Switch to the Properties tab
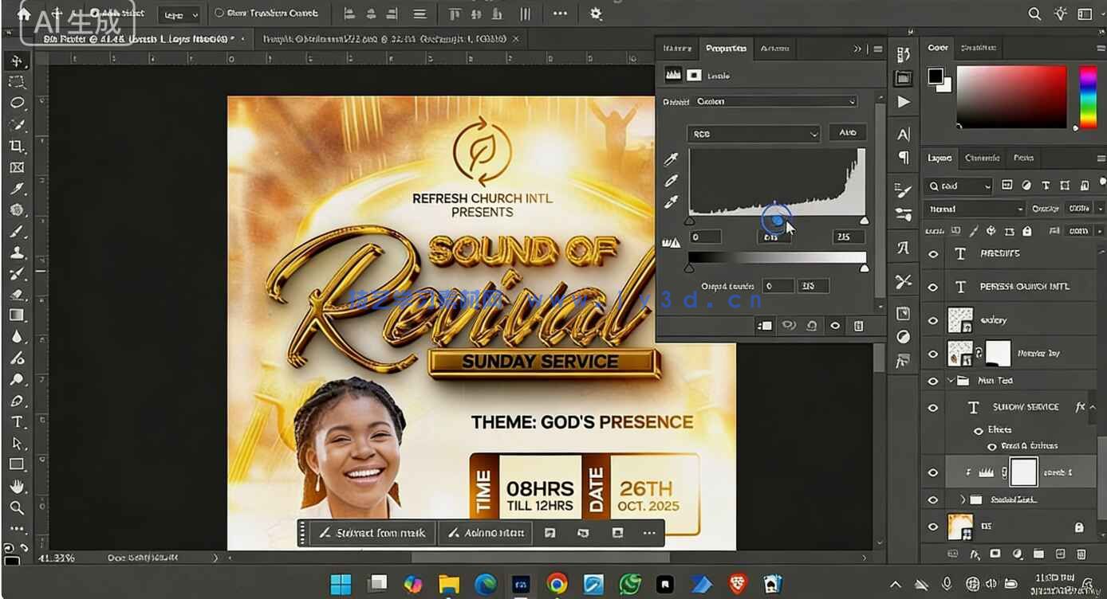The width and height of the screenshot is (1107, 599). (x=726, y=49)
